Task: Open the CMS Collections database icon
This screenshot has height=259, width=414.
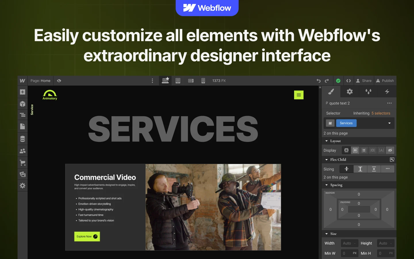Action: (23, 139)
